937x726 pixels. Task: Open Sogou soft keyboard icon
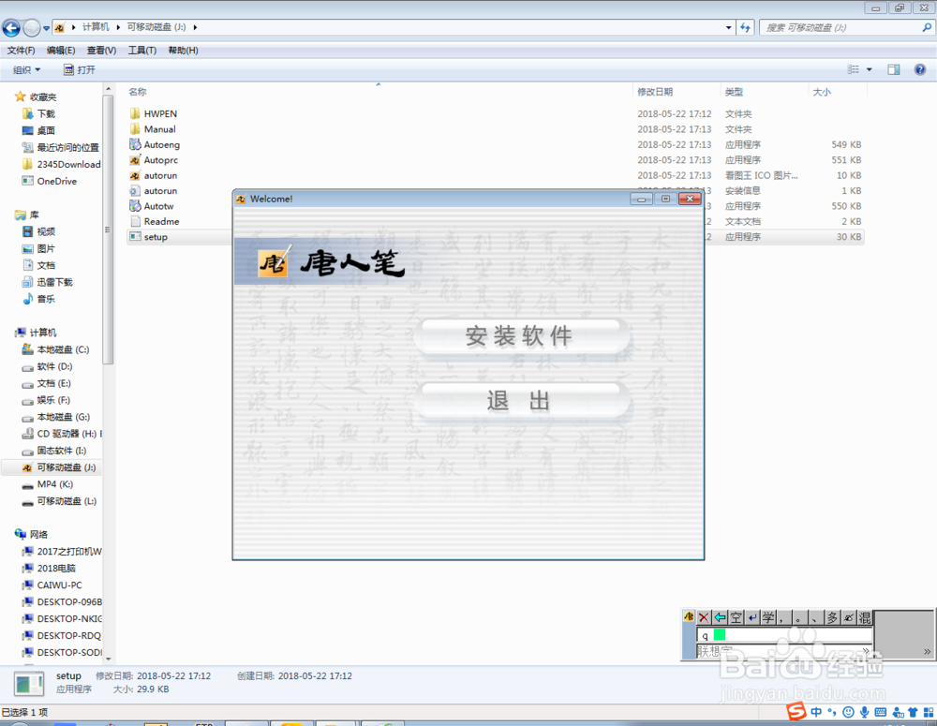[880, 712]
